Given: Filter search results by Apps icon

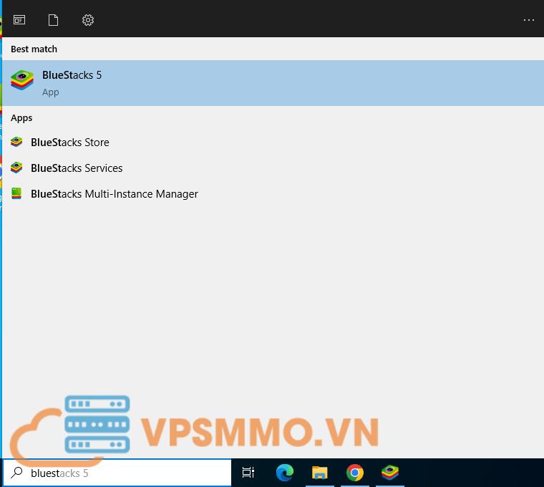Looking at the screenshot, I should pyautogui.click(x=19, y=20).
